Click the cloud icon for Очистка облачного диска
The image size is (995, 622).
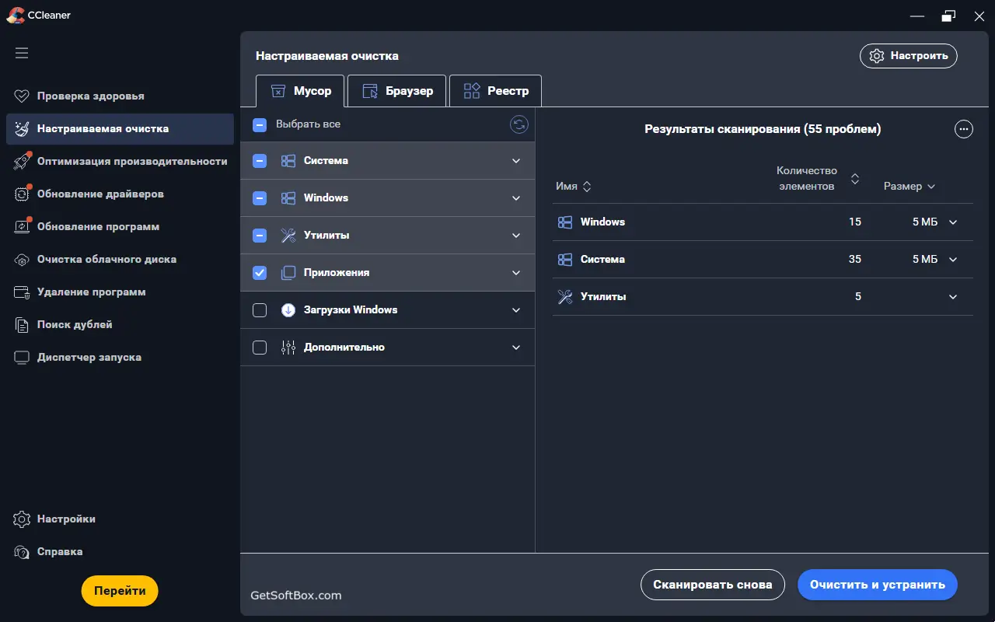click(x=22, y=260)
